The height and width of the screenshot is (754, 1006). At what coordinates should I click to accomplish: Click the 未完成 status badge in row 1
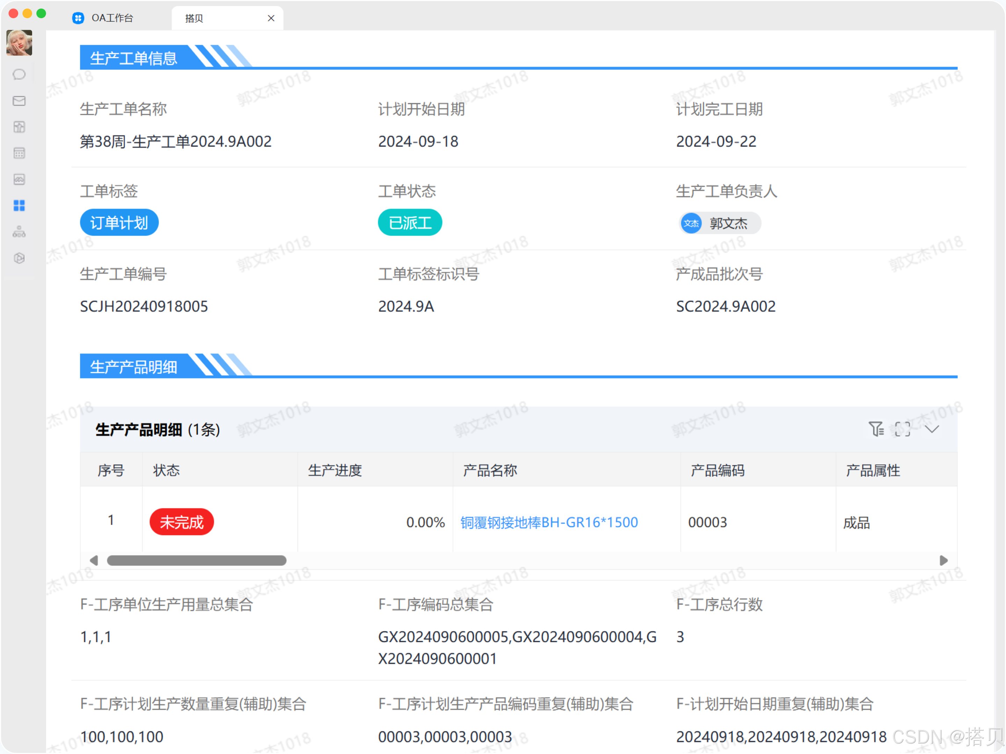(x=181, y=522)
